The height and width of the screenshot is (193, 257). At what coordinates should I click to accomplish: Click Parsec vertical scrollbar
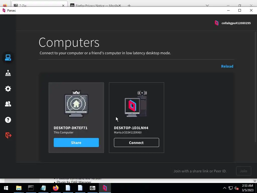click(x=255, y=86)
